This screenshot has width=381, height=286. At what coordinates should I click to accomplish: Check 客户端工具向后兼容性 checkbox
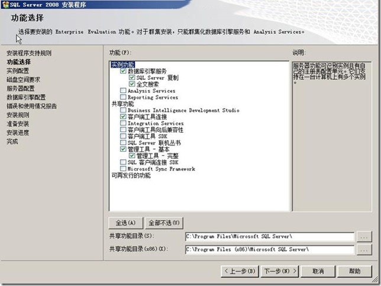pos(123,130)
